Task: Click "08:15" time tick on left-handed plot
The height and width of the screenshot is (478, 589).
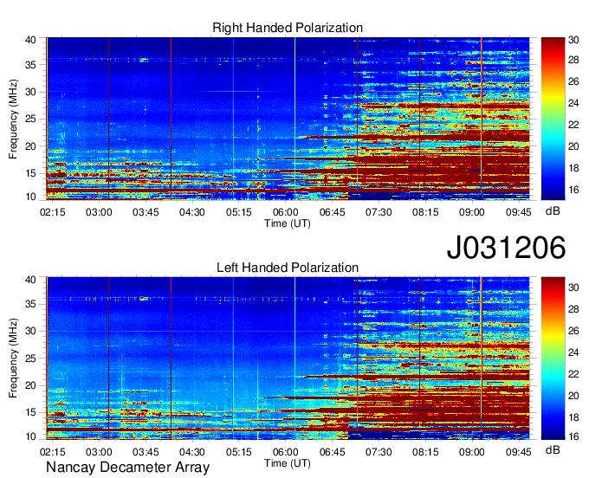Action: click(425, 452)
